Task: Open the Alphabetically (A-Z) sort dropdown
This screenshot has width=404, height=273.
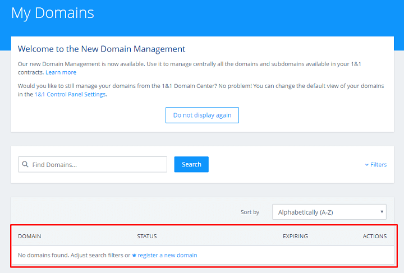Action: pos(329,212)
